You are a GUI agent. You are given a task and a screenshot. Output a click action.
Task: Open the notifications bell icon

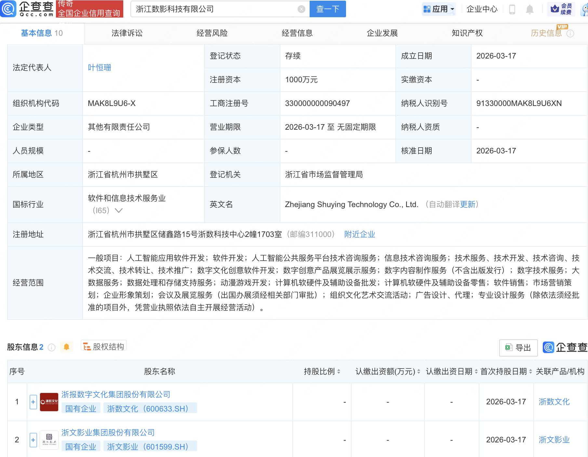[x=529, y=9]
